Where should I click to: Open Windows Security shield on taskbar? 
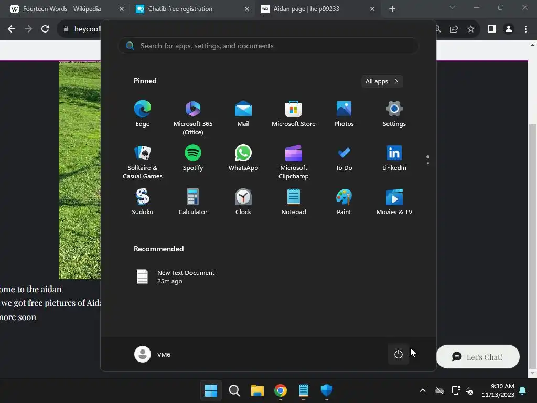tap(327, 390)
